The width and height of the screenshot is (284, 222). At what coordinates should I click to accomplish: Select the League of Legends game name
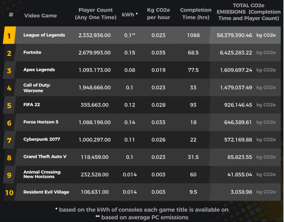click(44, 35)
